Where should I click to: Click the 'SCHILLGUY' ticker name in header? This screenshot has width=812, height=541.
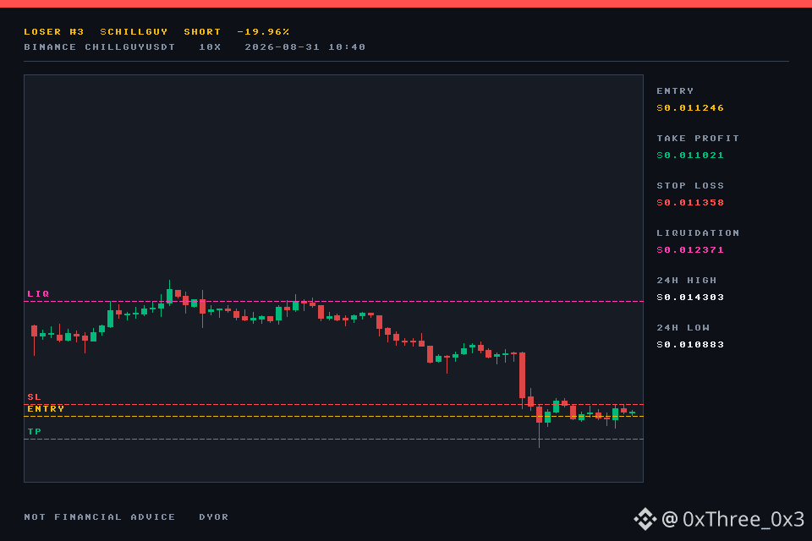click(134, 31)
